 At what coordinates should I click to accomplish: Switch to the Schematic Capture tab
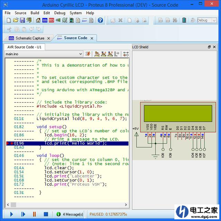click(30, 38)
